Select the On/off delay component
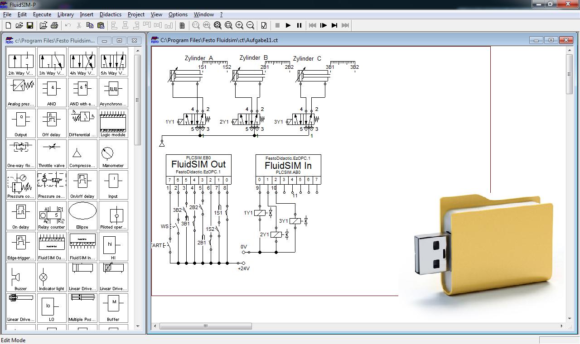 pos(82,185)
